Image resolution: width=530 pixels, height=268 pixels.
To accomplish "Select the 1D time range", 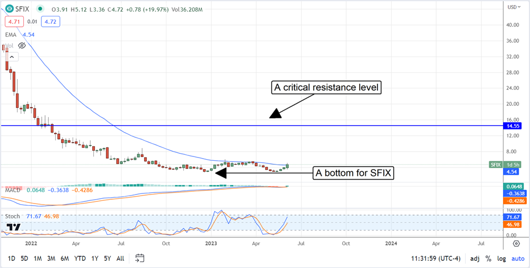I will (x=11, y=258).
